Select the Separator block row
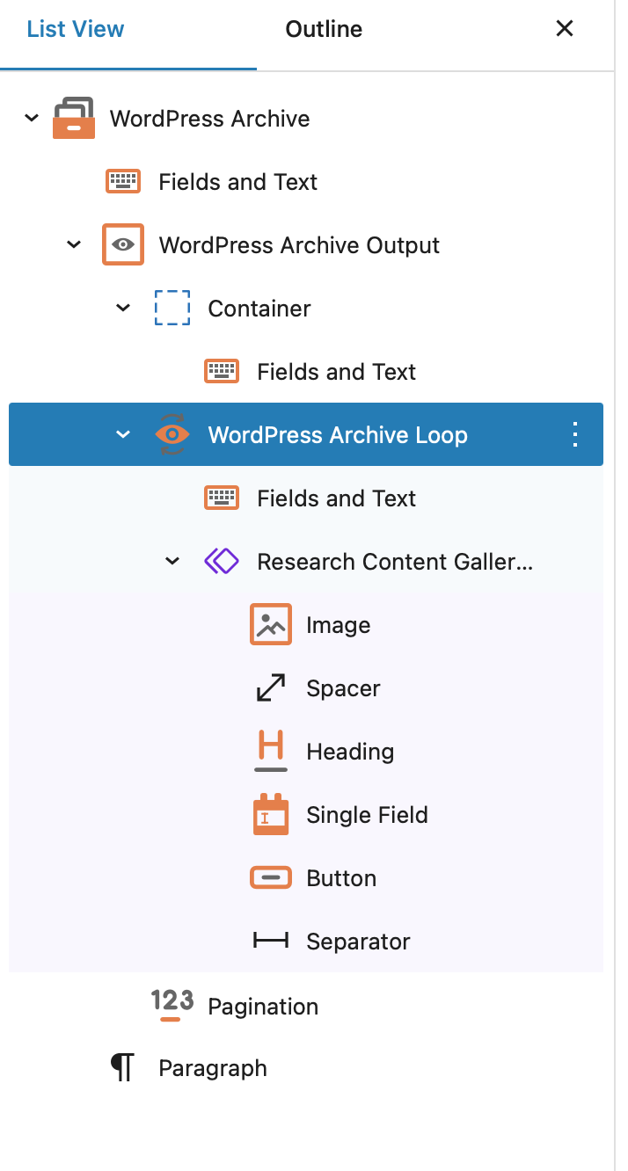This screenshot has height=1171, width=628. tap(306, 942)
